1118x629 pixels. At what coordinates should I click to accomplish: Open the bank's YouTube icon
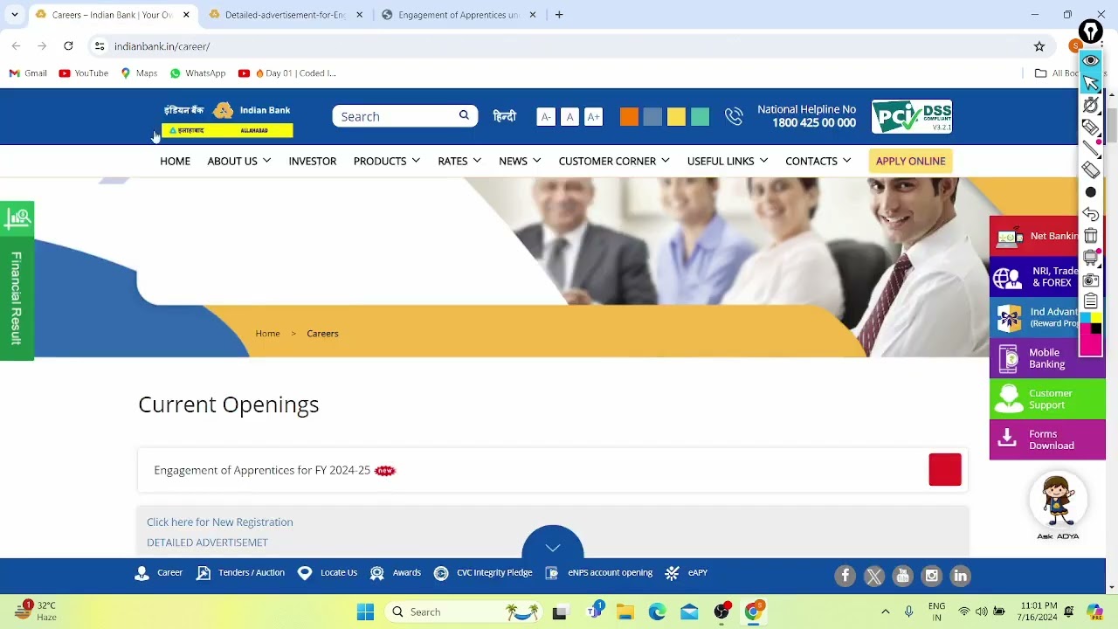902,576
